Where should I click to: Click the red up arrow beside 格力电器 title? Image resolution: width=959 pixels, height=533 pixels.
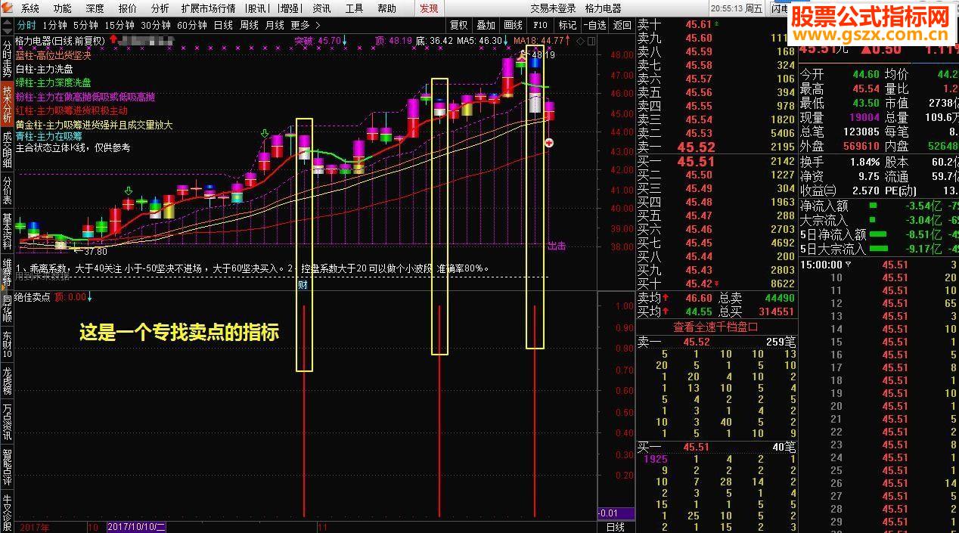click(x=113, y=39)
